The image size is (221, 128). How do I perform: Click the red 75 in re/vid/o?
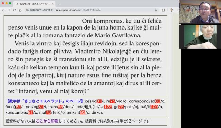coord(113,101)
